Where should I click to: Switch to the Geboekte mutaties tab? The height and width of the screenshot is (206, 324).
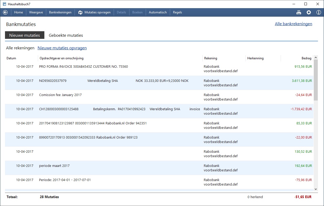pos(66,35)
